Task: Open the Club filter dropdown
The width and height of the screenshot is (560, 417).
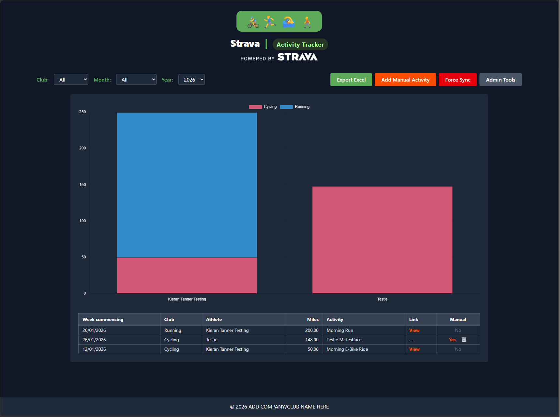Action: (x=71, y=80)
